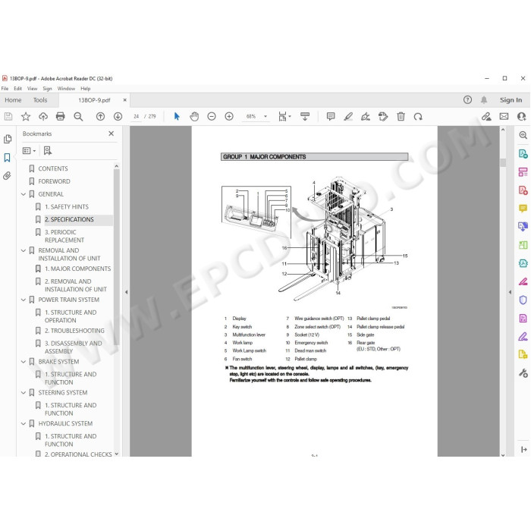Screen dimensions: 531x531
Task: Switch to the Home tab
Action: [13, 100]
